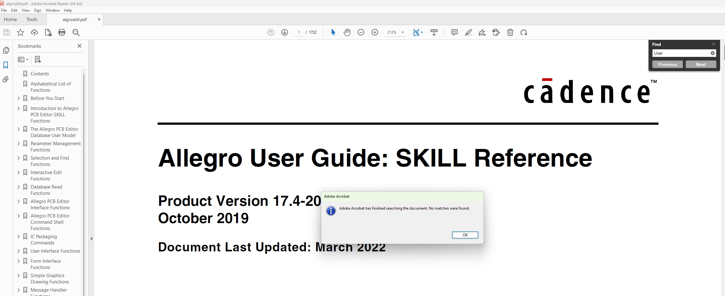The height and width of the screenshot is (296, 725).
Task: Click the find text magnifier icon
Action: [76, 32]
